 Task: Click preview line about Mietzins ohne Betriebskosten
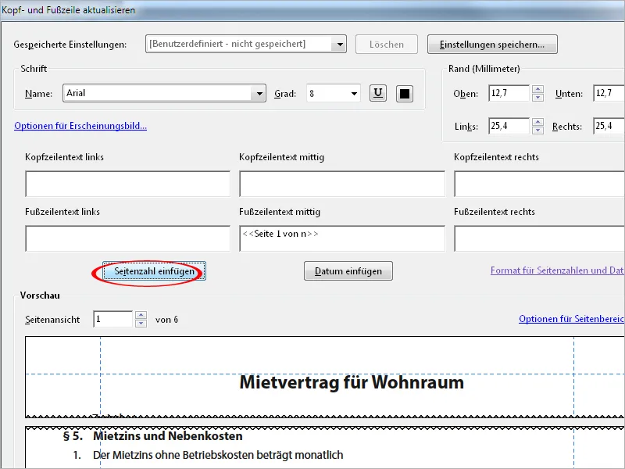pyautogui.click(x=218, y=455)
